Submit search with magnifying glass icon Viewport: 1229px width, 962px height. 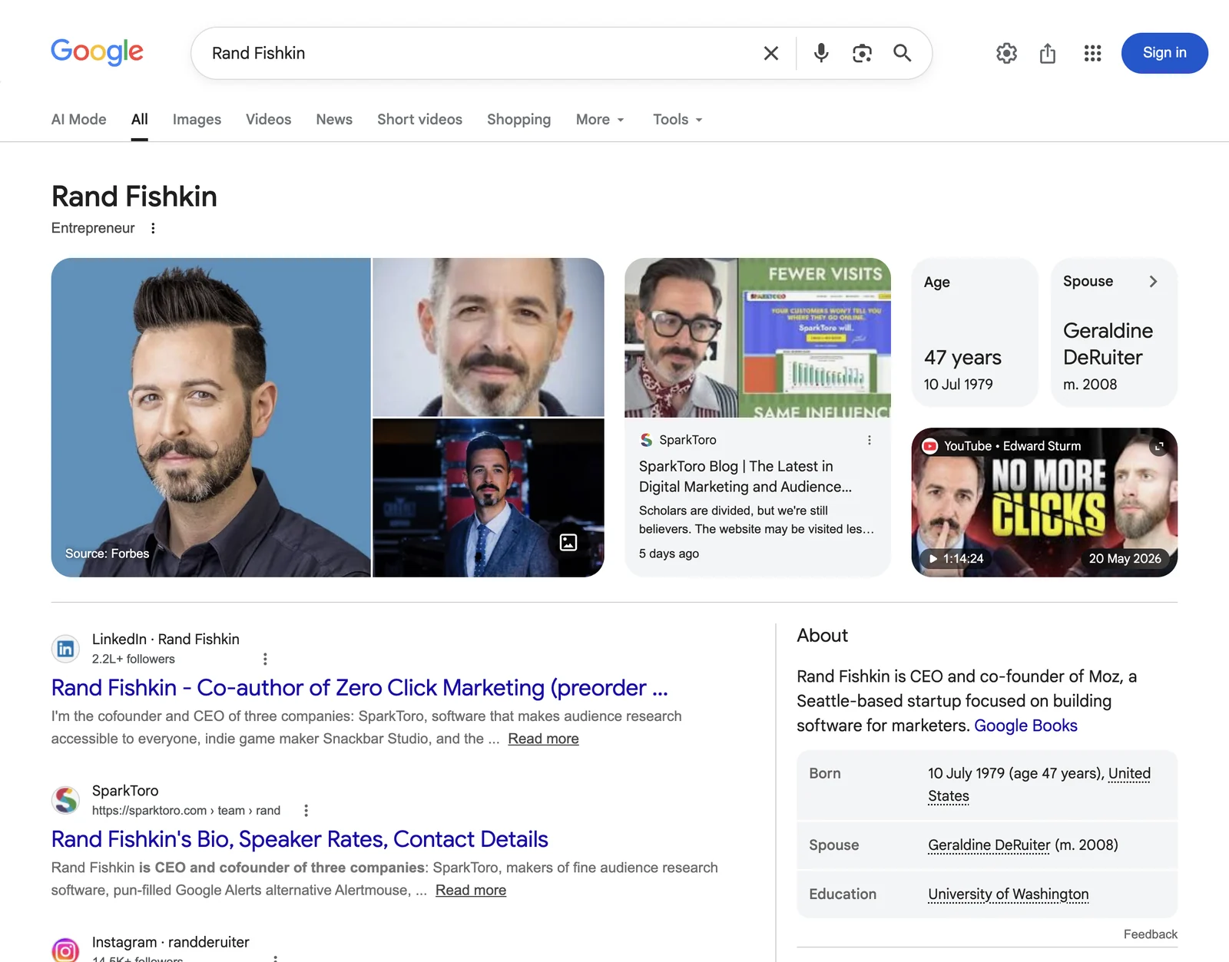[x=903, y=53]
